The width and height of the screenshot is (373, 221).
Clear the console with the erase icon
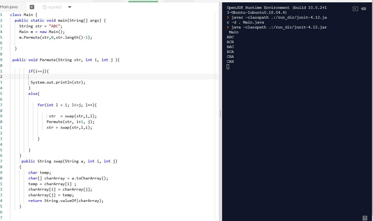363,9
